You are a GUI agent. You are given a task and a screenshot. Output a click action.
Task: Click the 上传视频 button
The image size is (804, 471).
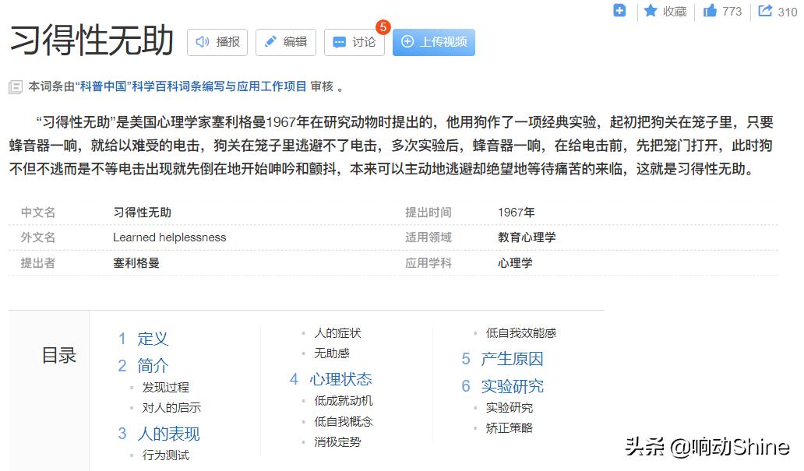pyautogui.click(x=433, y=42)
